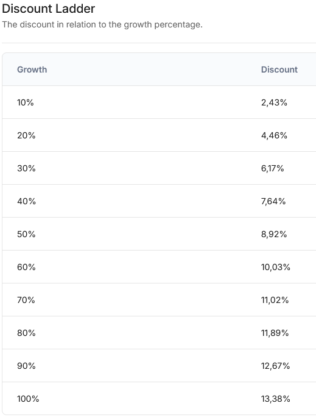The height and width of the screenshot is (417, 316).
Task: Select the 7,64% discount cell
Action: pos(273,201)
